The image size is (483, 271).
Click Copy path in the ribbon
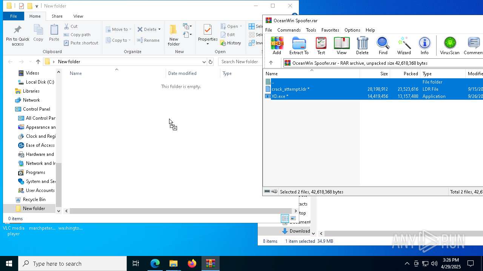77,35
